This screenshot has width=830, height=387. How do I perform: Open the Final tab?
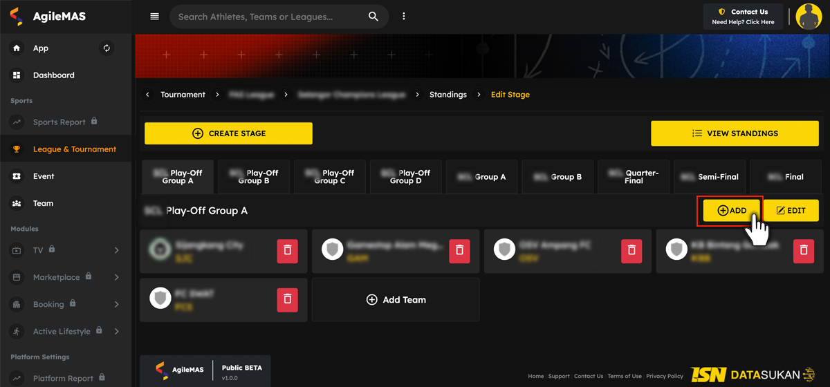click(x=786, y=177)
